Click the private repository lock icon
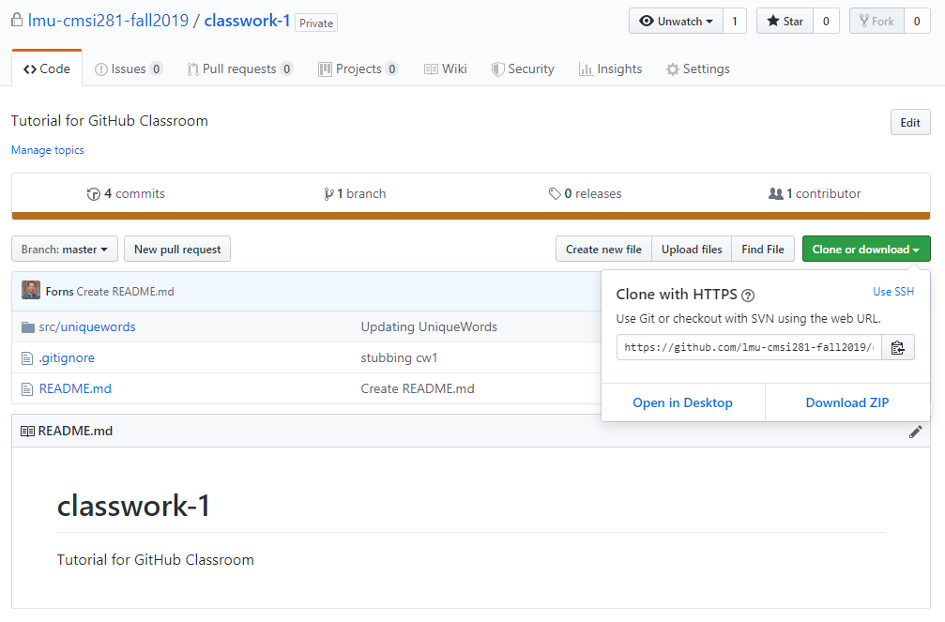Viewport: 945px width, 622px height. (x=18, y=20)
